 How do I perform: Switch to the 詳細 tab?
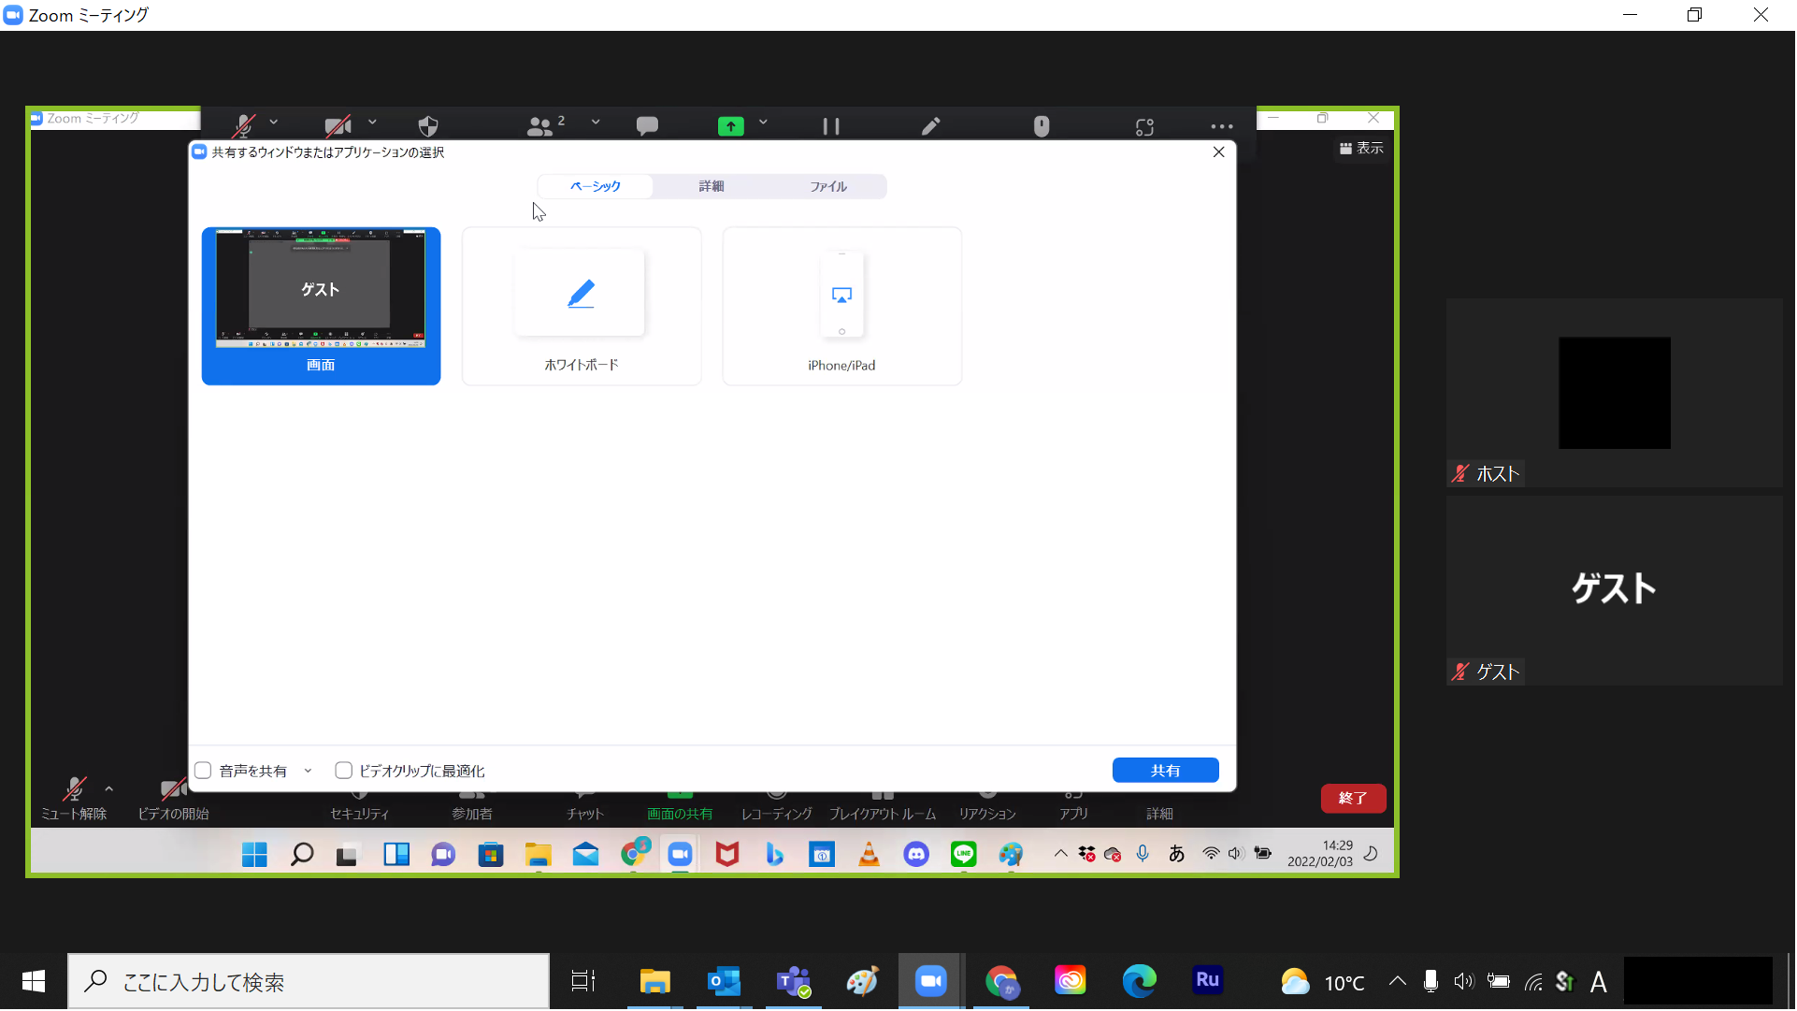(711, 186)
